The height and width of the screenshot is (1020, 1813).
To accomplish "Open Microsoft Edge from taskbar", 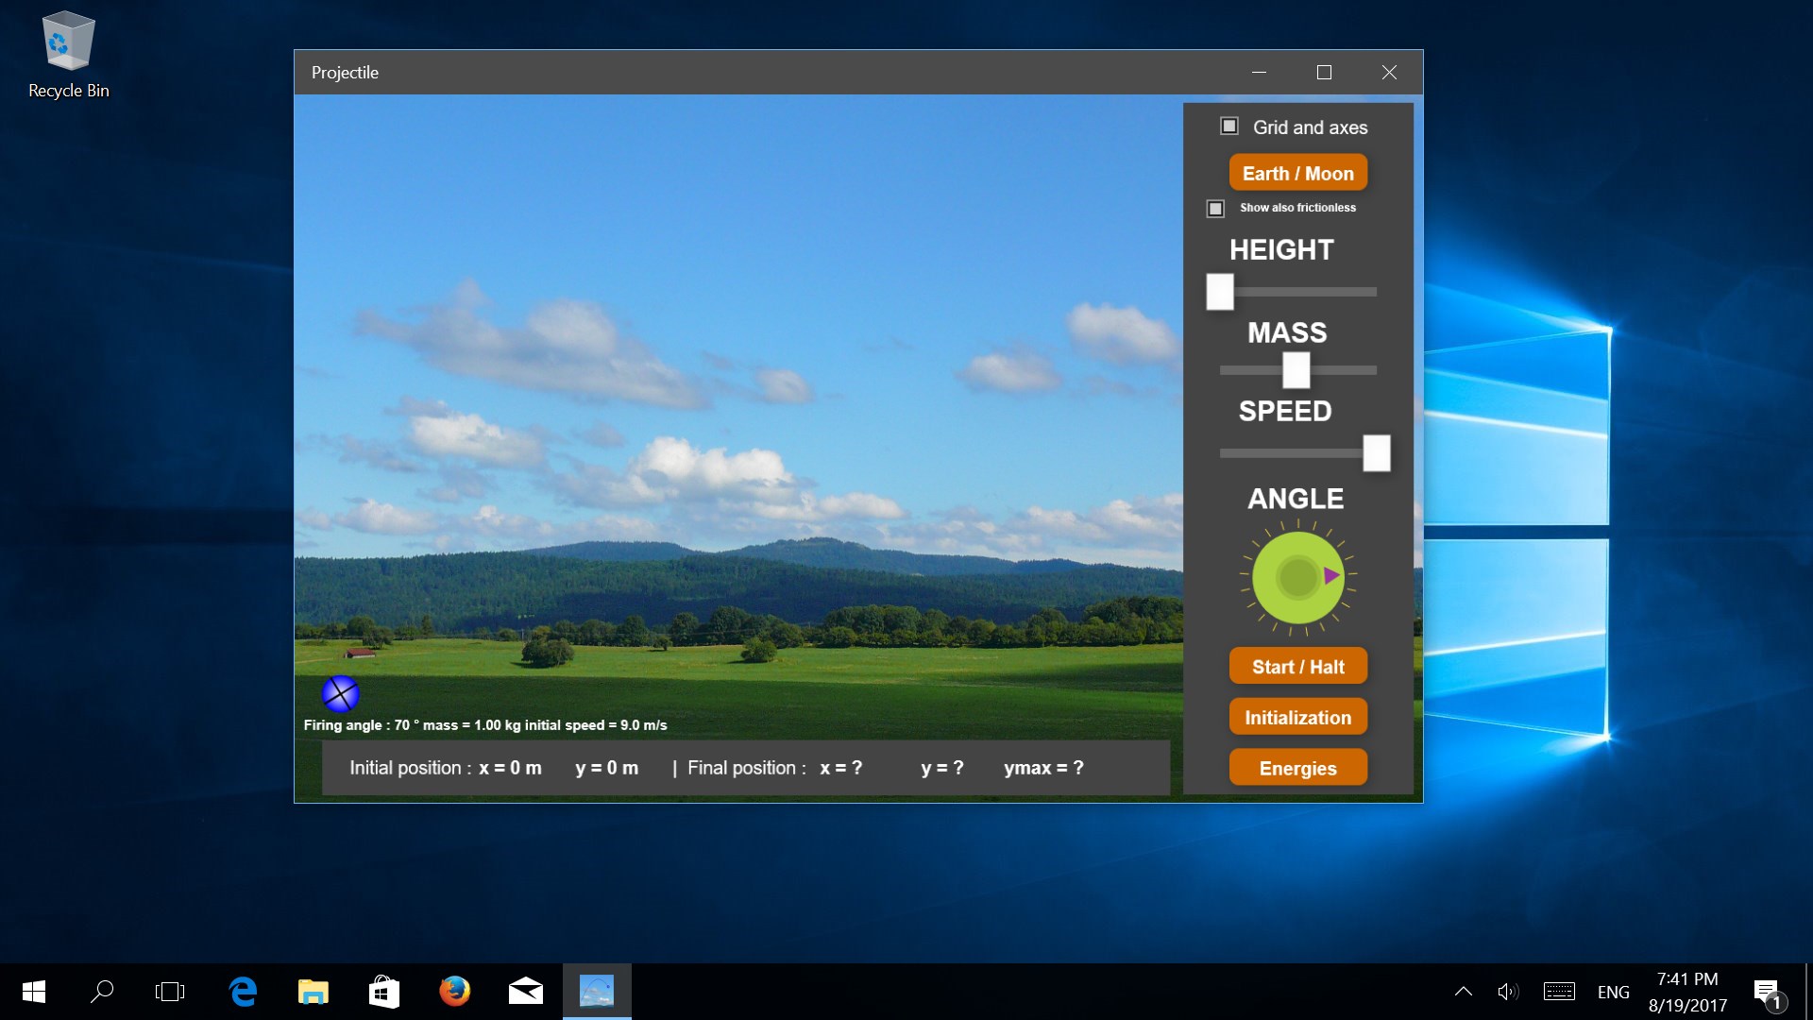I will tap(243, 991).
